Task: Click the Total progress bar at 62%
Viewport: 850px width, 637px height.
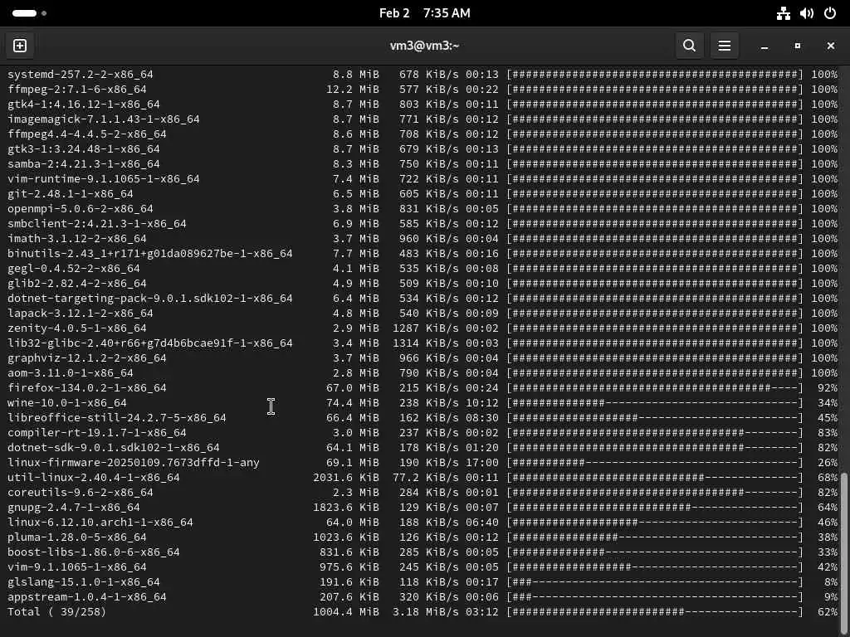Action: (655, 611)
